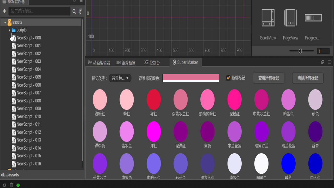Click the asset search input field
This screenshot has width=334, height=188.
39,11
